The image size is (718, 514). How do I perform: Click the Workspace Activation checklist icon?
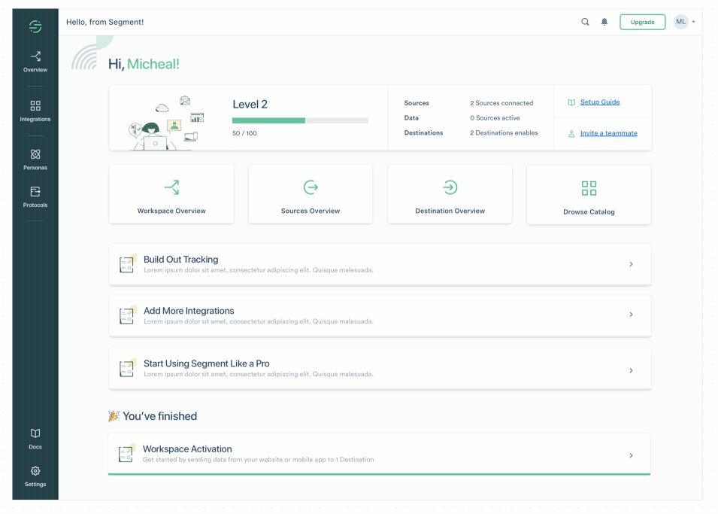pos(126,453)
